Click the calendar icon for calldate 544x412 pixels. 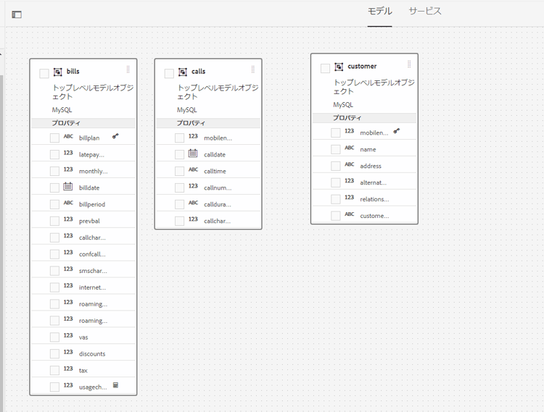[x=193, y=153]
